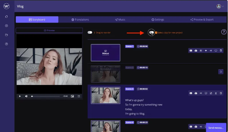Click the video progress slider
The width and height of the screenshot is (228, 132).
pos(46,96)
